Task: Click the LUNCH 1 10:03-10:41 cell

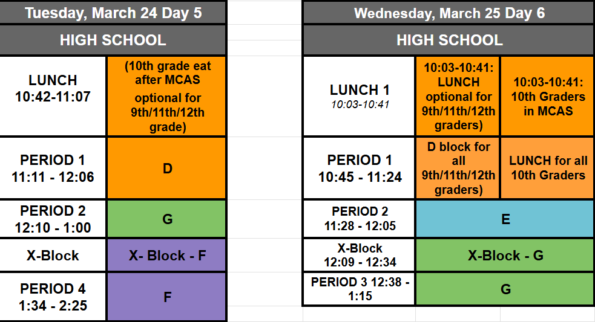Action: coord(360,95)
